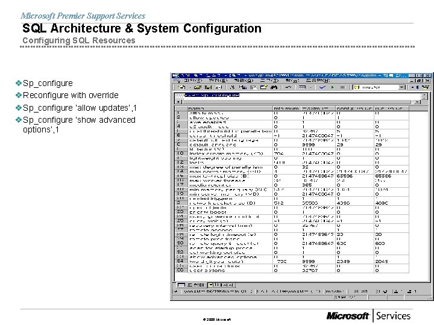Select the 'awe enabled' row
Image resolution: width=434 pixels, height=325 pixels.
coord(292,122)
